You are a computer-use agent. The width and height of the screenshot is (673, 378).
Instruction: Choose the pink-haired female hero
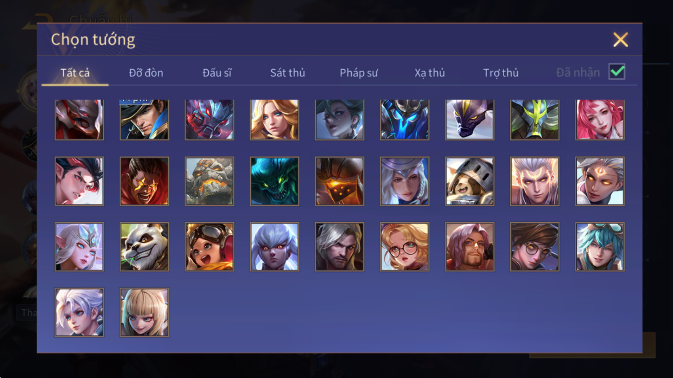600,120
